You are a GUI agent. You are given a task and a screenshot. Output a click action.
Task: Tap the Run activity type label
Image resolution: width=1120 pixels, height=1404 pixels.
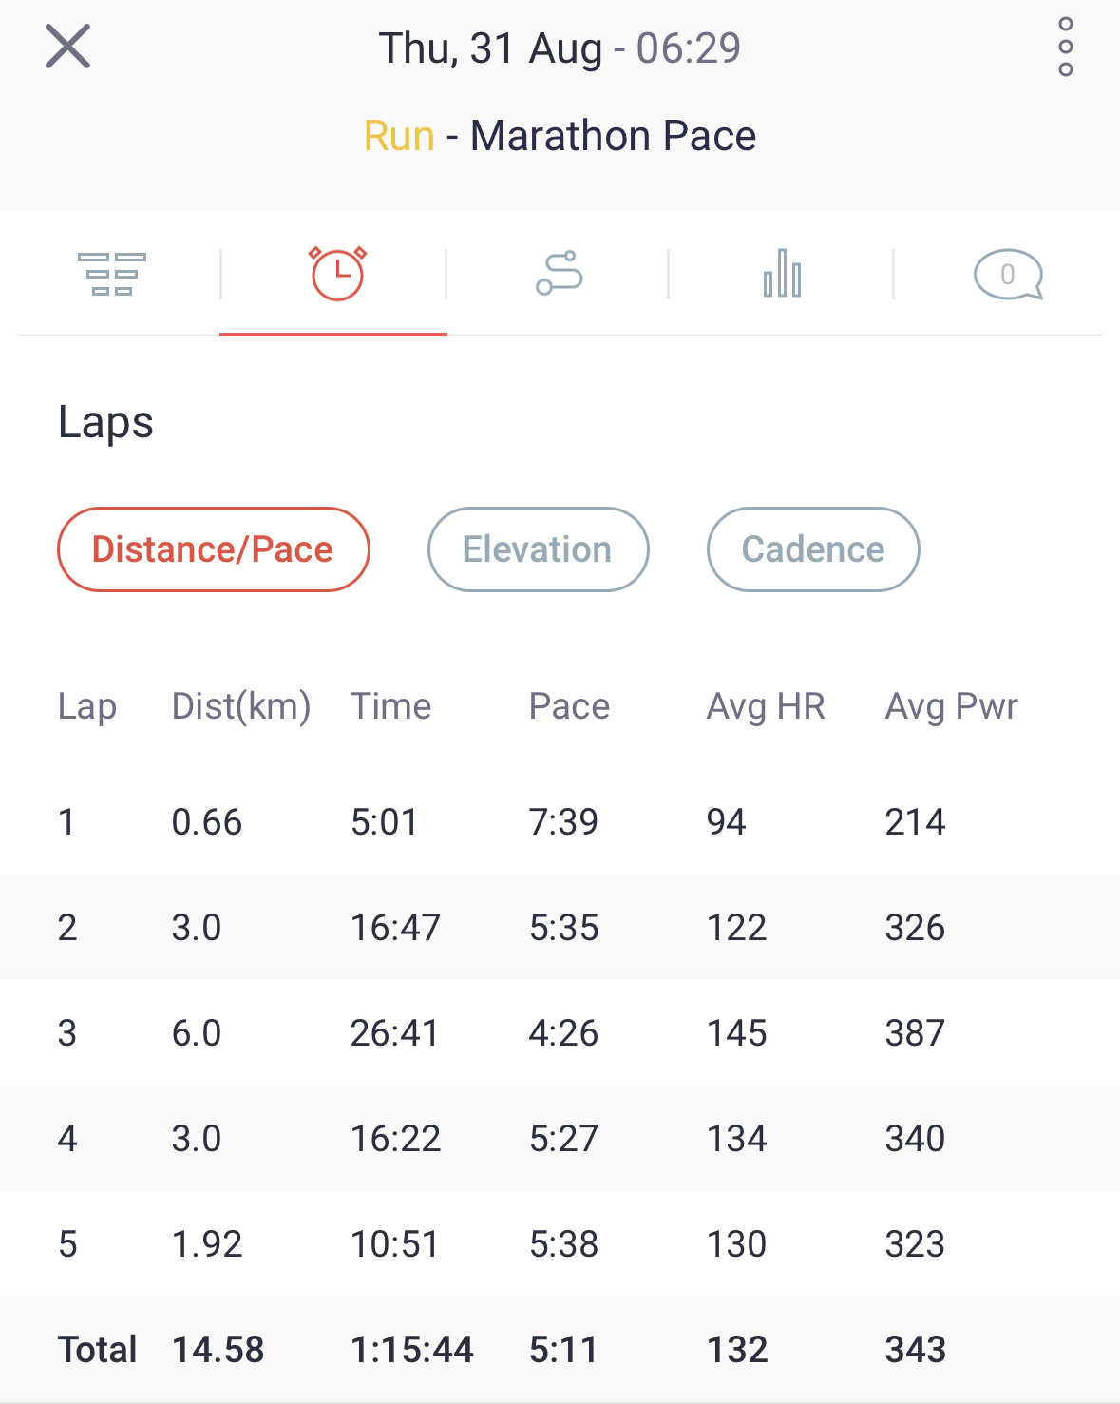399,136
